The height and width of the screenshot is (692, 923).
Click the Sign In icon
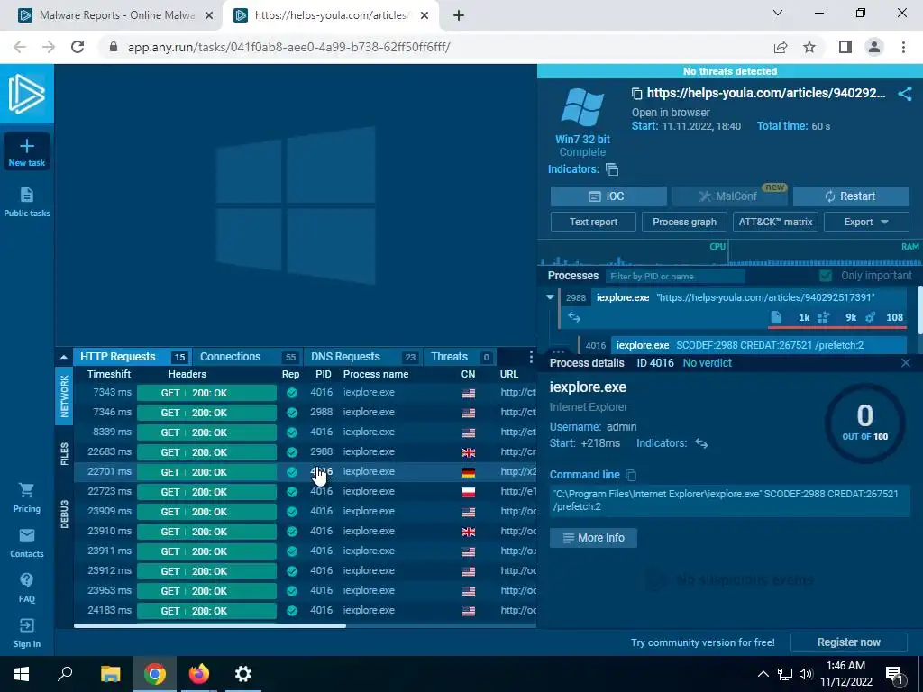26,625
